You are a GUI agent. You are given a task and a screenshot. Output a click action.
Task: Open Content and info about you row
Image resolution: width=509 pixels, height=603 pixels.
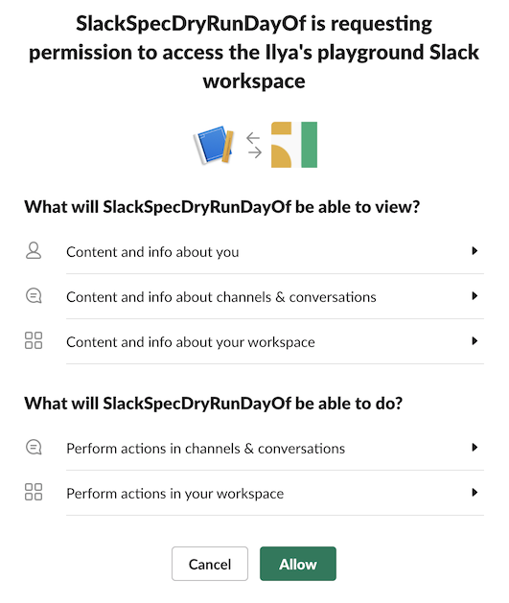pyautogui.click(x=254, y=251)
